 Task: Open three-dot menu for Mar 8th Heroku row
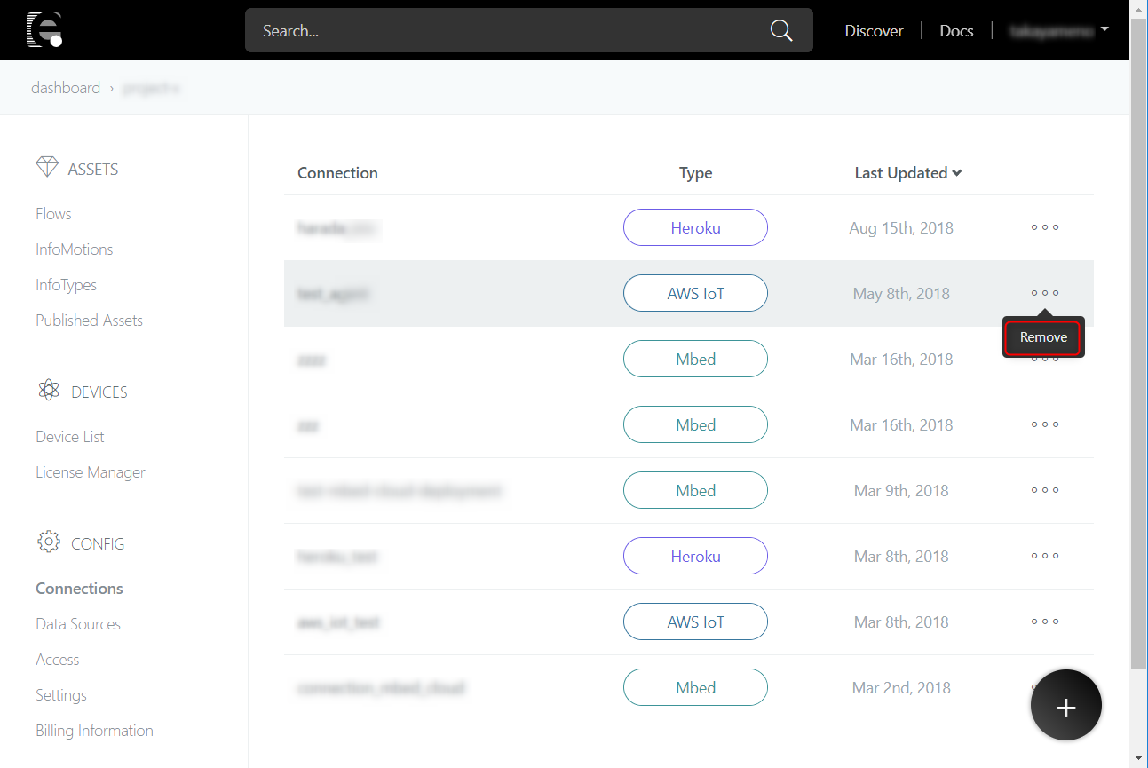(x=1044, y=556)
